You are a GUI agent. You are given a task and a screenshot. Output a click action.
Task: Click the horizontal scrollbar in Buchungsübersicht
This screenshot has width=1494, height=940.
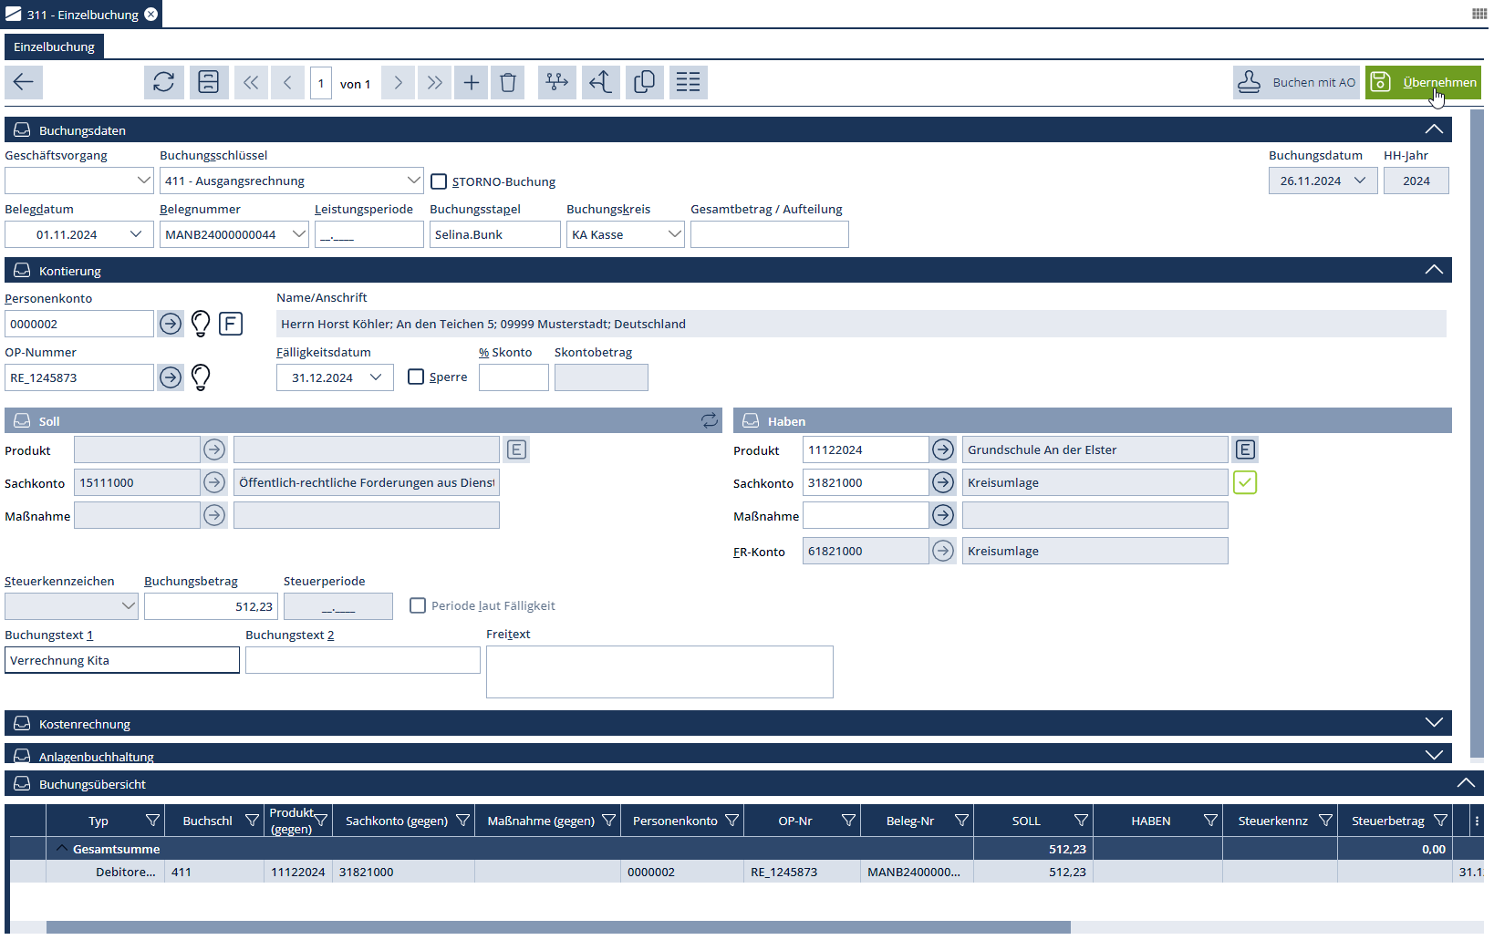(557, 927)
